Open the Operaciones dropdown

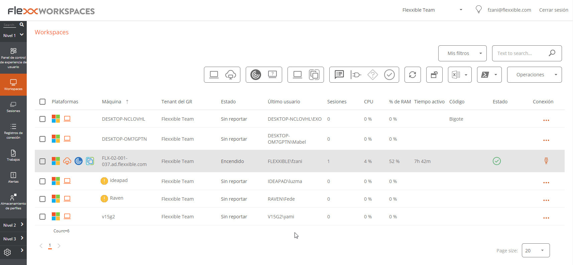534,75
